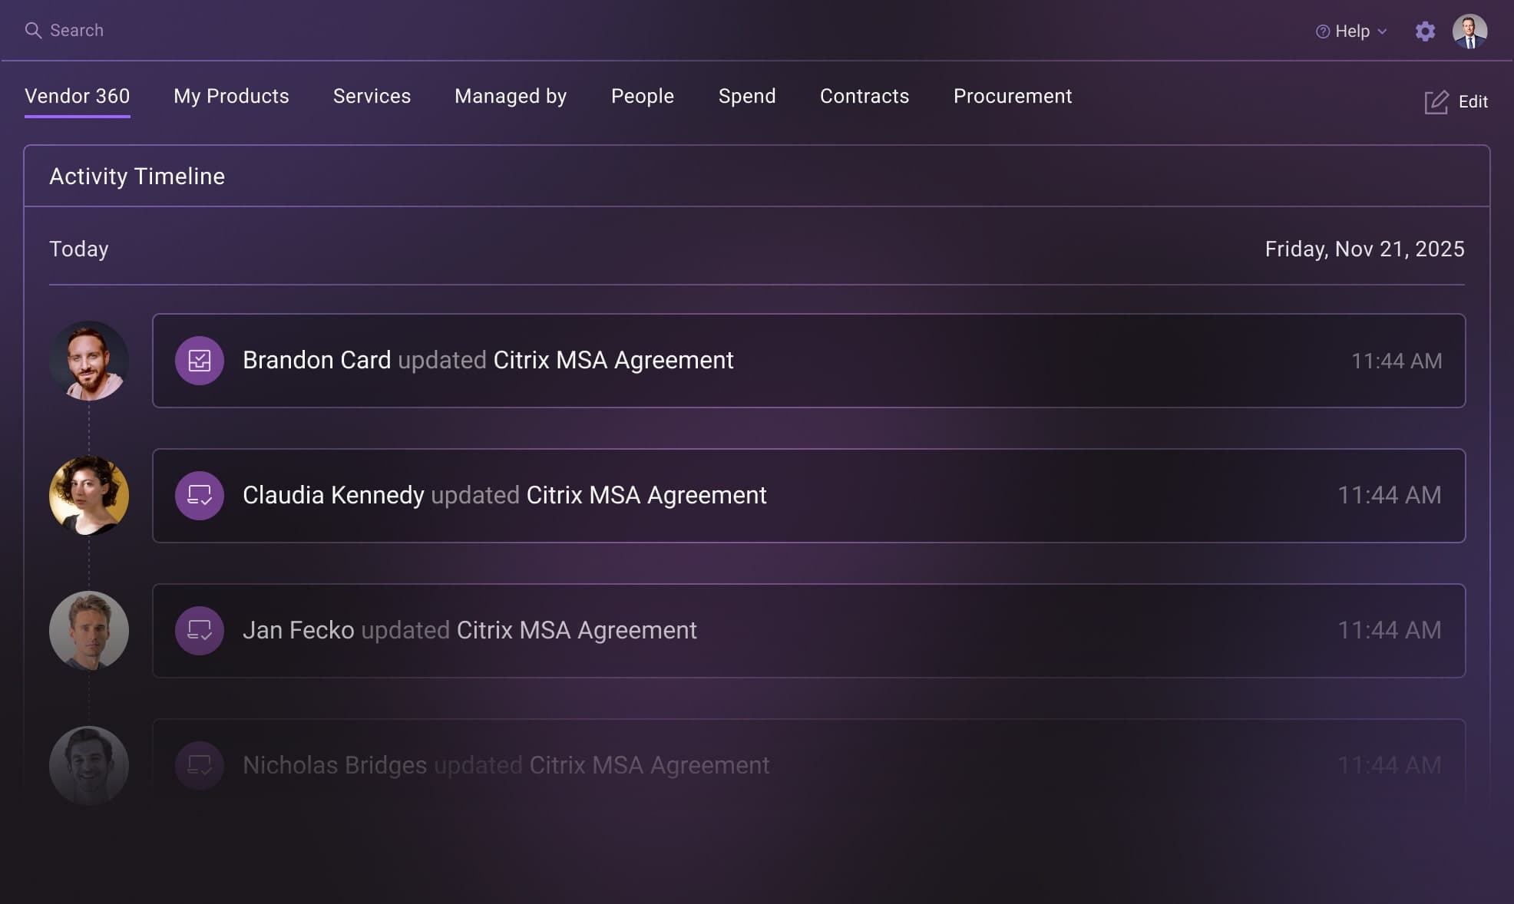Click the Edit pencil icon
Viewport: 1514px width, 904px height.
pyautogui.click(x=1436, y=102)
